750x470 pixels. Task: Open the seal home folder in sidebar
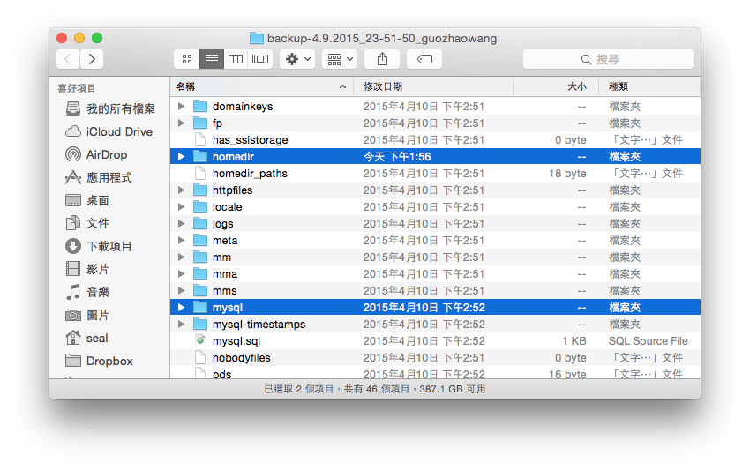pyautogui.click(x=86, y=338)
